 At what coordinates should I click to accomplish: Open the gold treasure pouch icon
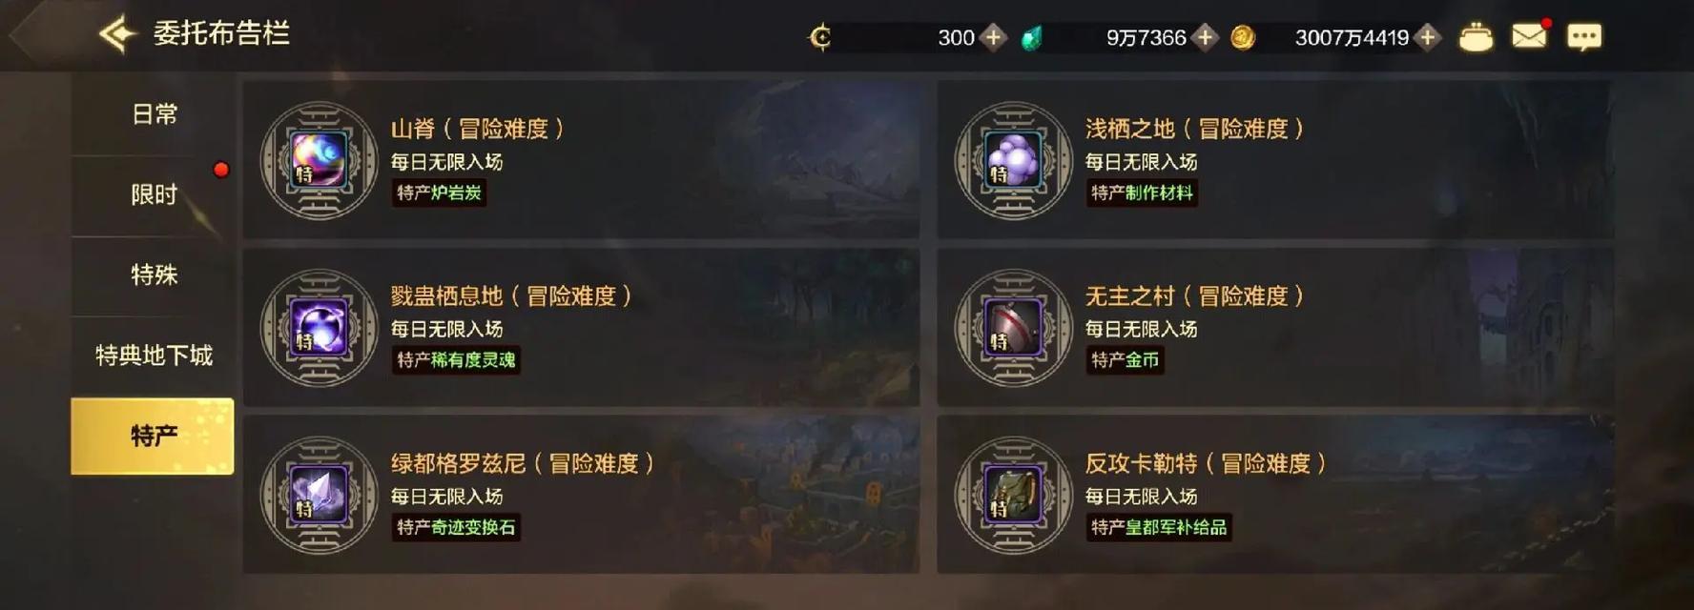tap(1476, 37)
